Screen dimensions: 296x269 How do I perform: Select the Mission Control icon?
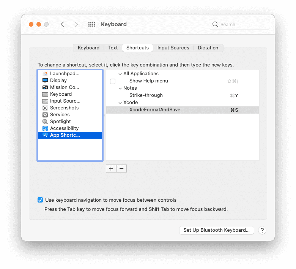[45, 87]
